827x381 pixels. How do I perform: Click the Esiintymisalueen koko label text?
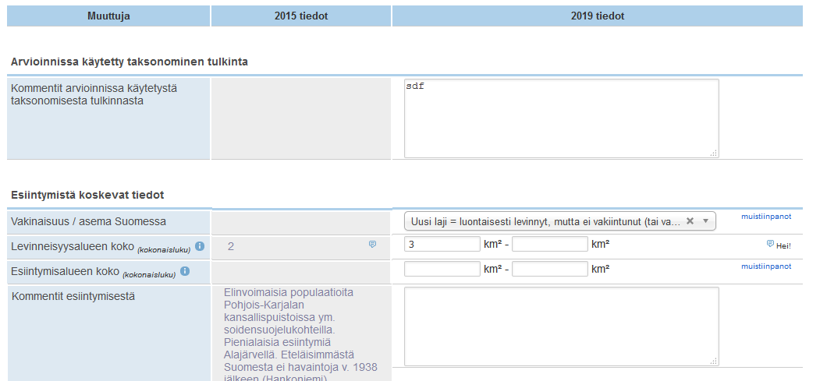[x=65, y=271]
